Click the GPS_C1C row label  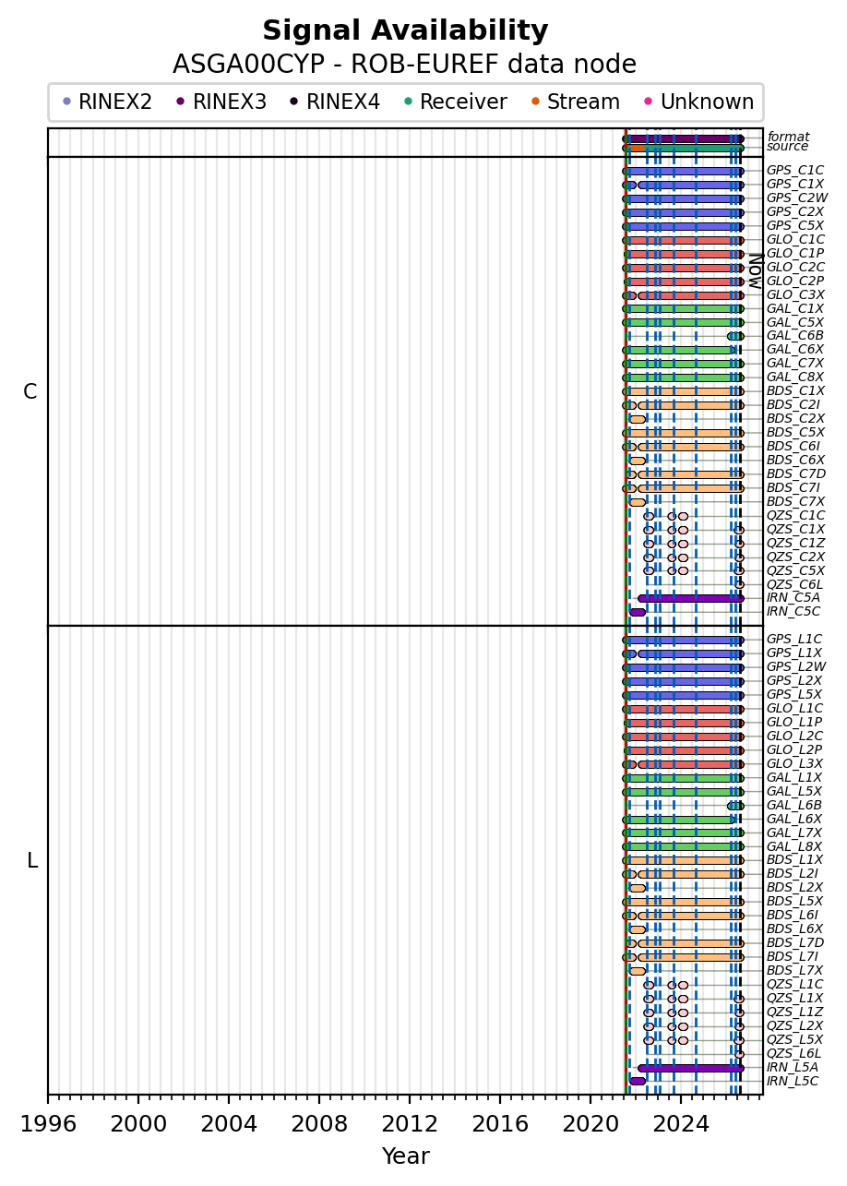(x=795, y=171)
